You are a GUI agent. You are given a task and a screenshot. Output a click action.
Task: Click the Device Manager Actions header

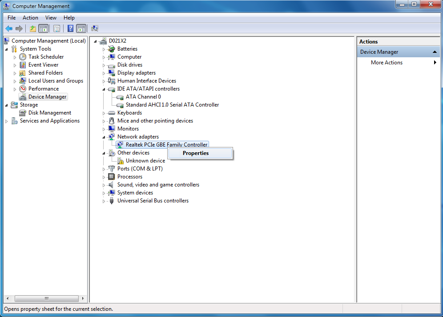[x=399, y=52]
